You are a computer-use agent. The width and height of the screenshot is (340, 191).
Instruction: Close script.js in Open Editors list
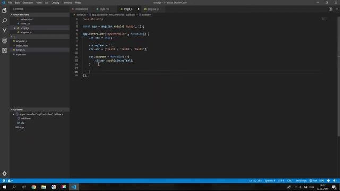click(x=14, y=28)
